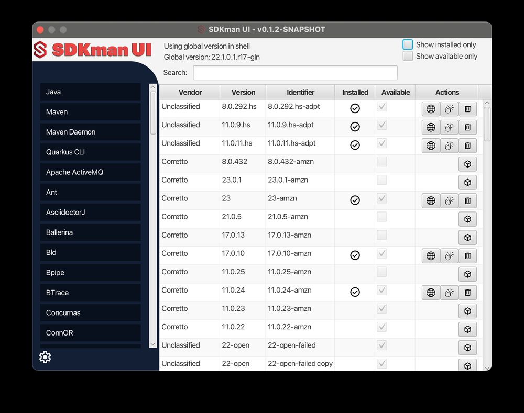
Task: Click Available checkbox for 23.0.1-amzn
Action: (x=382, y=180)
